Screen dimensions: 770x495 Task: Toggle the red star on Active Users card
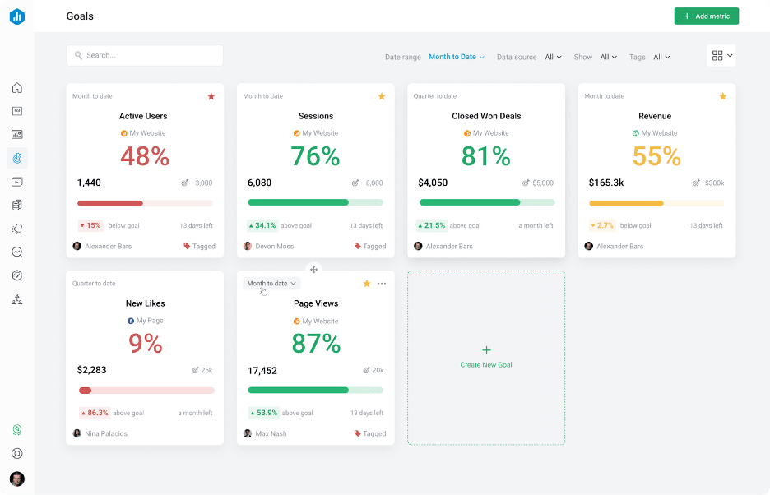pos(211,96)
